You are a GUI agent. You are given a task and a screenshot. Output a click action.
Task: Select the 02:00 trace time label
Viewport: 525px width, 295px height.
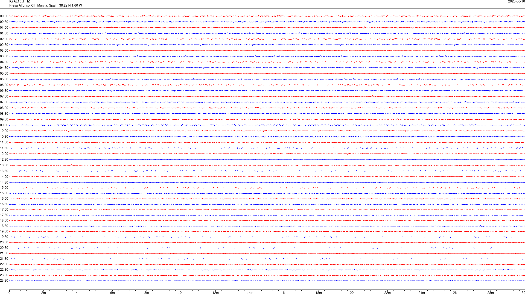4,39
